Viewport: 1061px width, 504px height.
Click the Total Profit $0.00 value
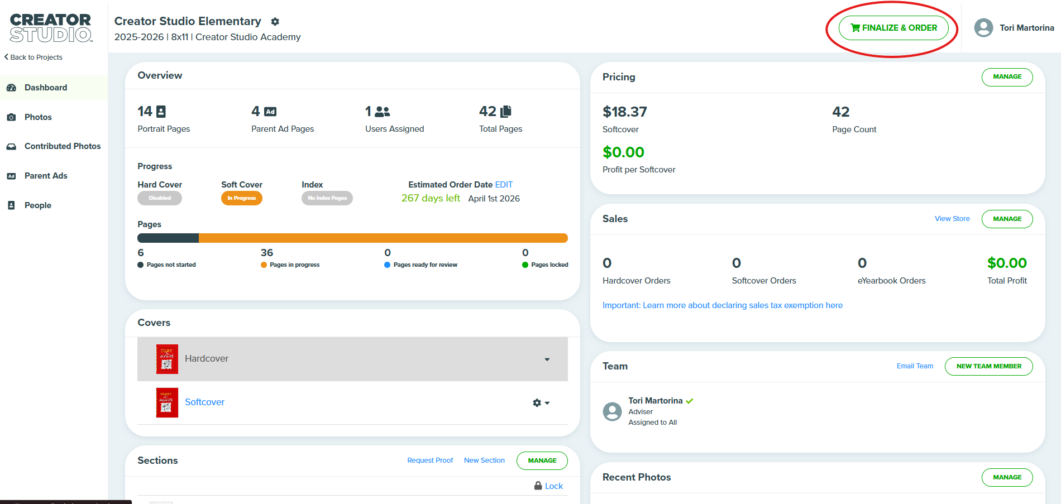tap(1007, 263)
